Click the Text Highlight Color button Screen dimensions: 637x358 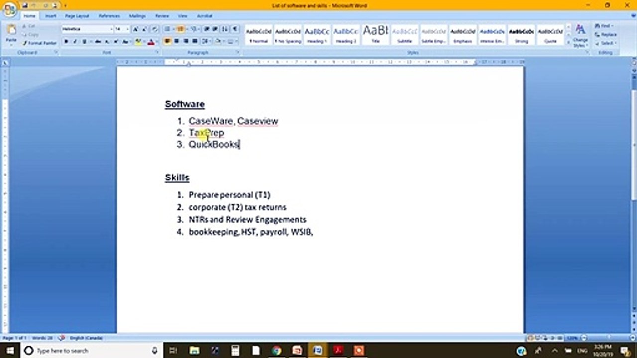point(138,42)
